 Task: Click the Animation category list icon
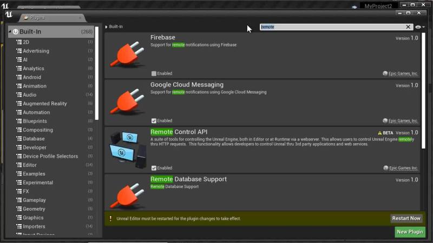tap(19, 86)
